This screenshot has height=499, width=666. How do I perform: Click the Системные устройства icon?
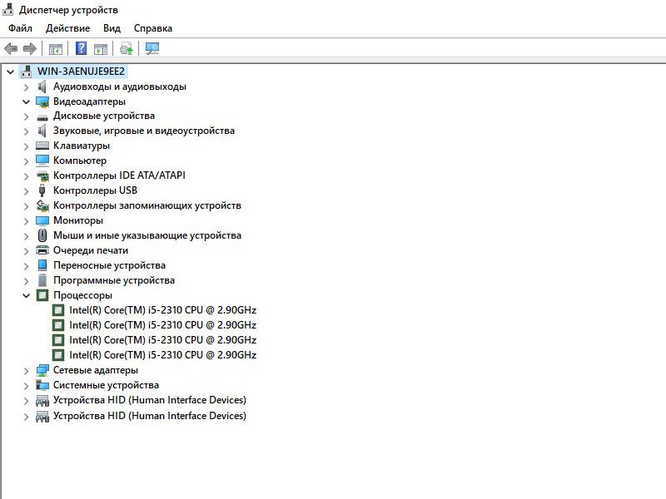click(42, 385)
